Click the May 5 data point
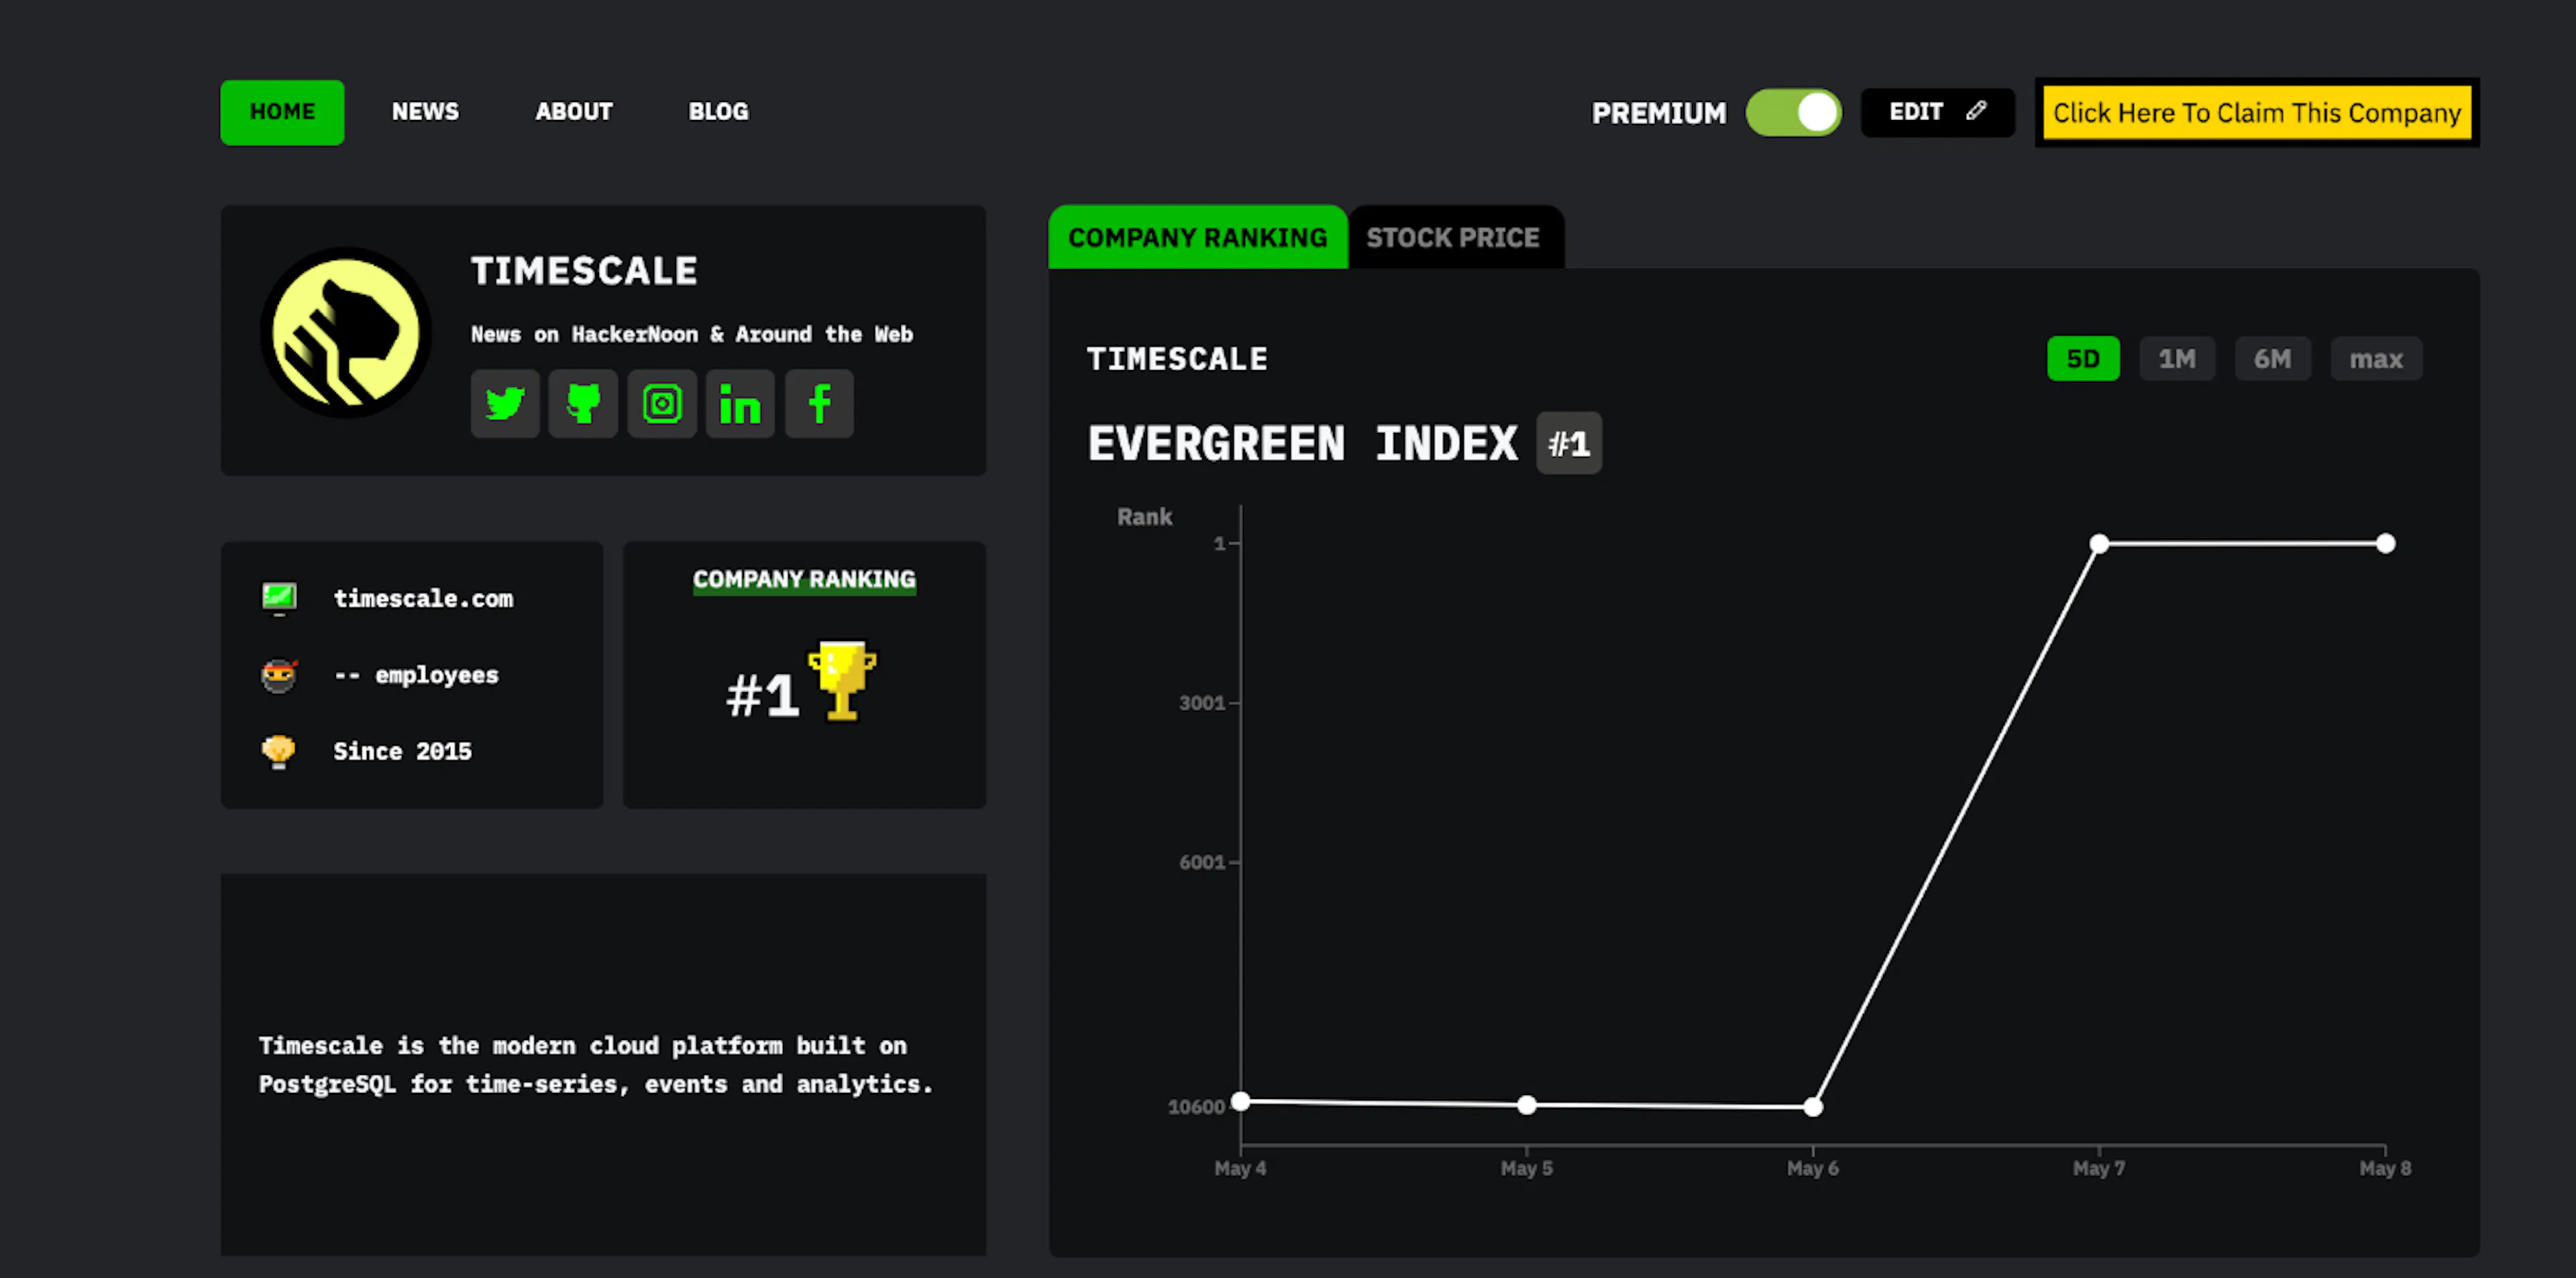The image size is (2576, 1278). [1526, 1105]
